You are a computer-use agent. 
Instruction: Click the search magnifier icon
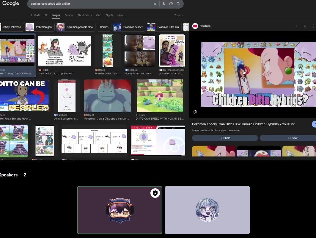[178, 4]
